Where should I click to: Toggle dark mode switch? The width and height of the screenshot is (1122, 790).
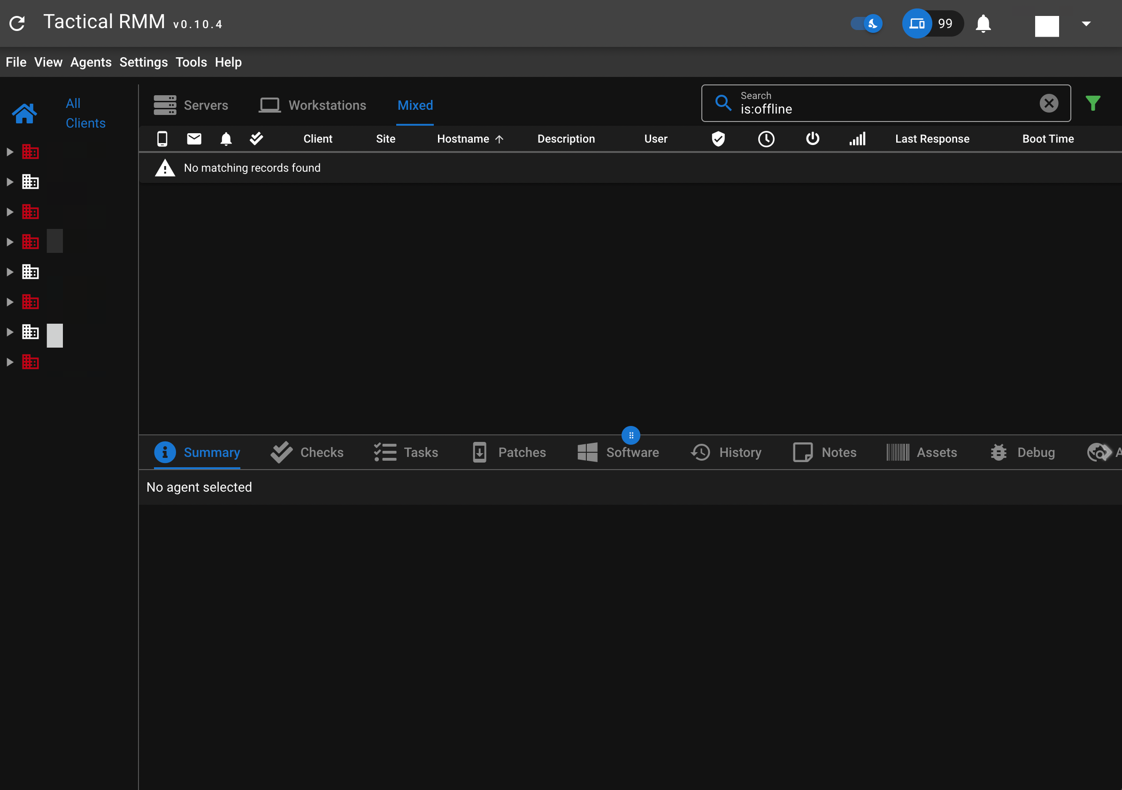click(x=867, y=23)
